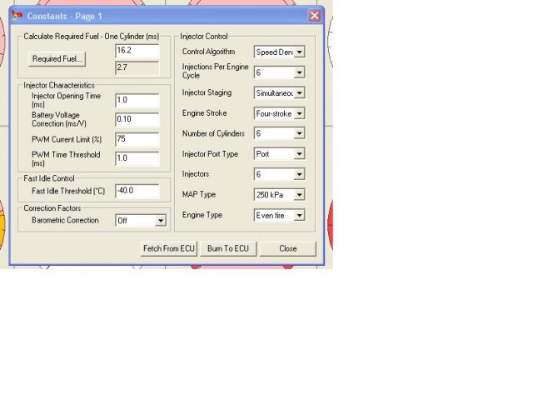Click Fetch From ECU button
The height and width of the screenshot is (400, 533).
(x=169, y=248)
